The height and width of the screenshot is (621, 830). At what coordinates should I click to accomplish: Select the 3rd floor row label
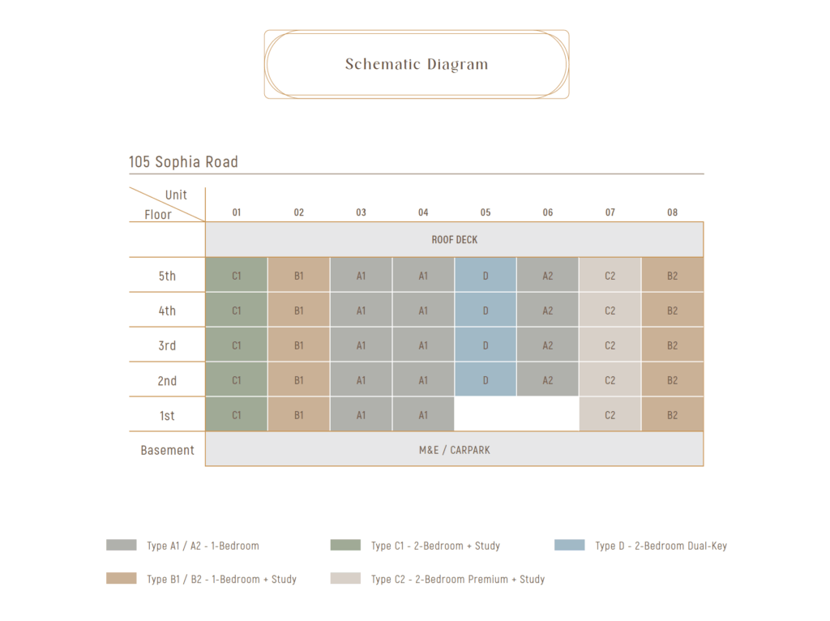point(167,345)
